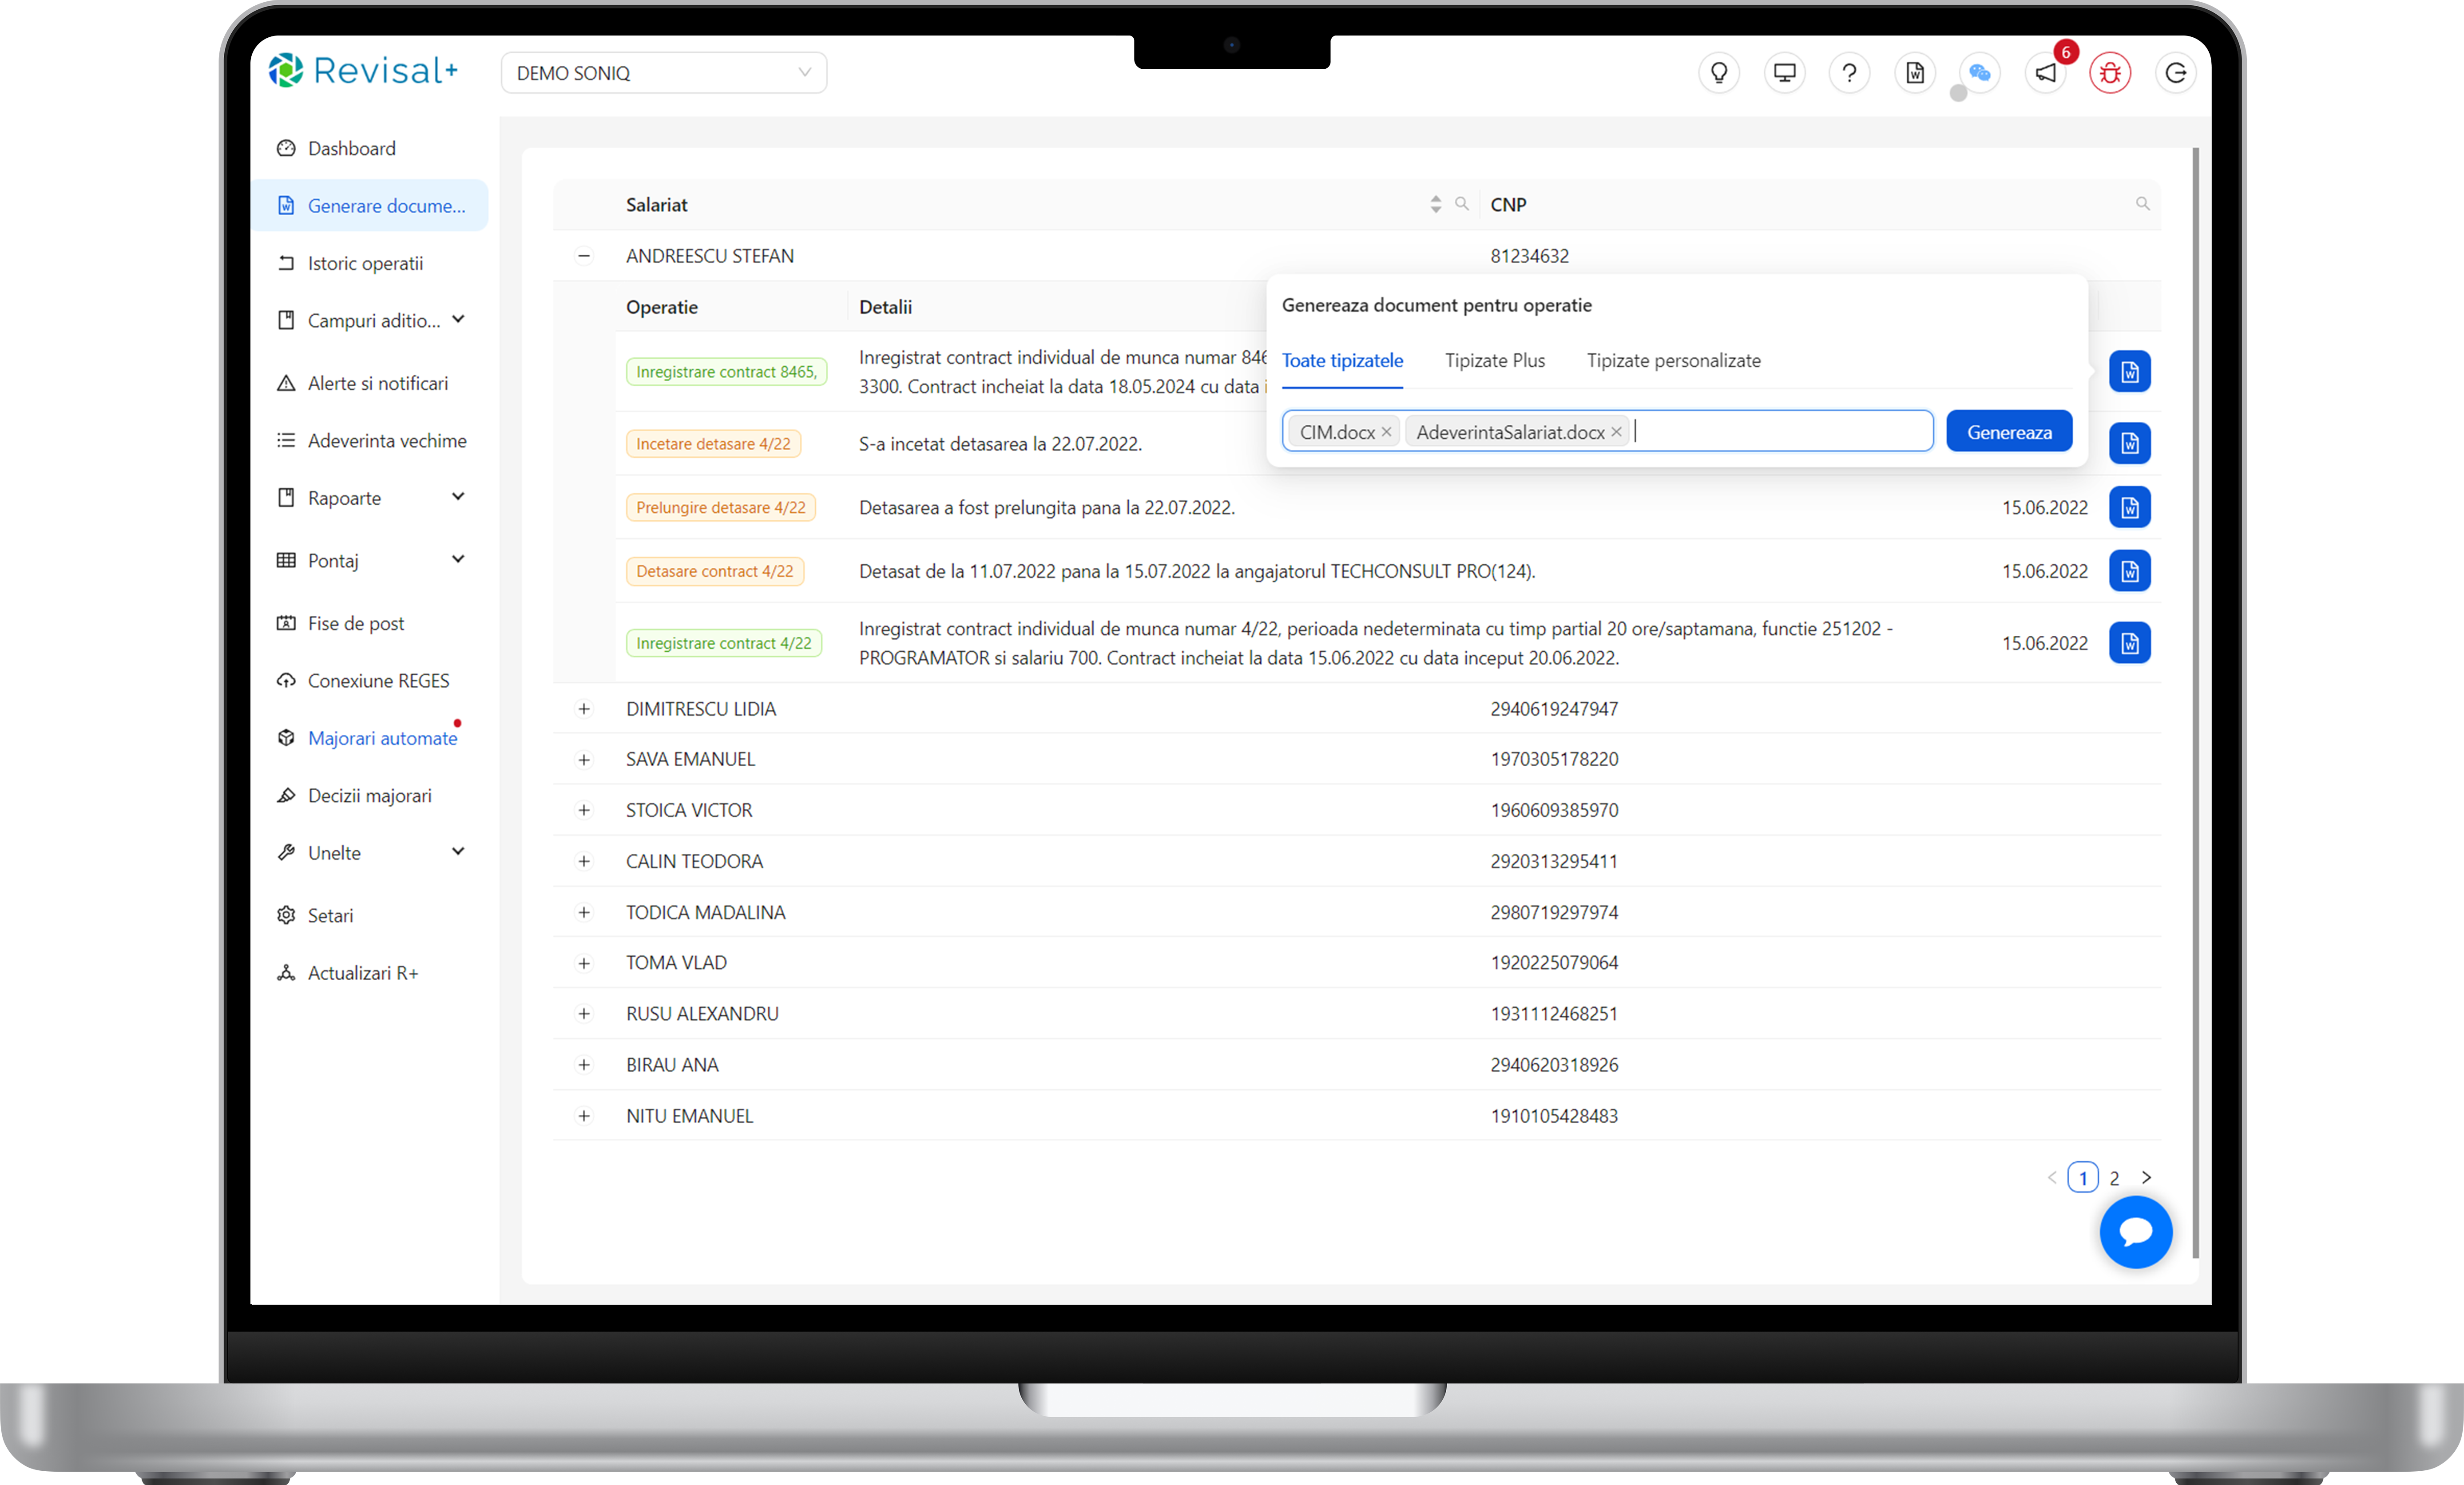Viewport: 2464px width, 1485px height.
Task: Open Istoric operatii in the sidebar
Action: coord(370,263)
